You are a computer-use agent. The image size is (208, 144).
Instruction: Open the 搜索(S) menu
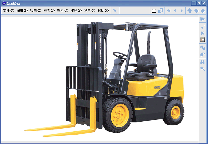tap(62, 11)
